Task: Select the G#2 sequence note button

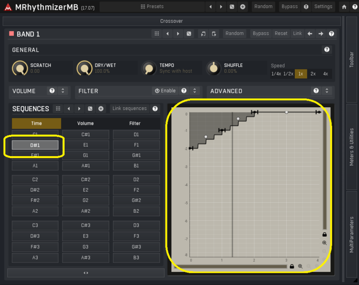Action: 136,201
